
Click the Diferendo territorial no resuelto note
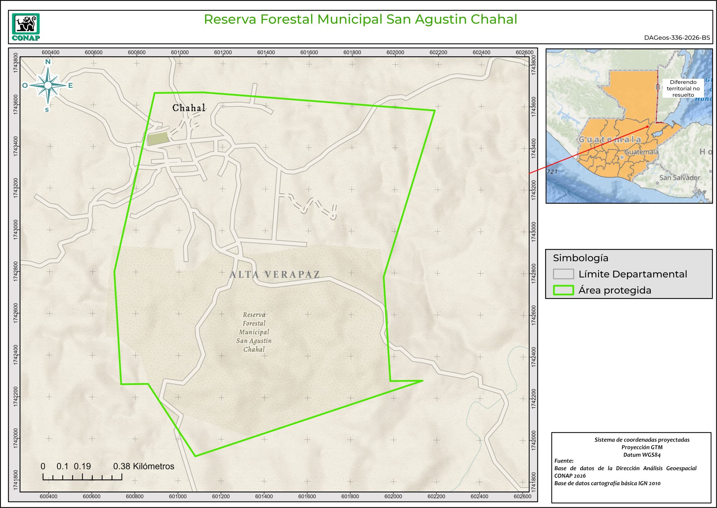(x=683, y=89)
